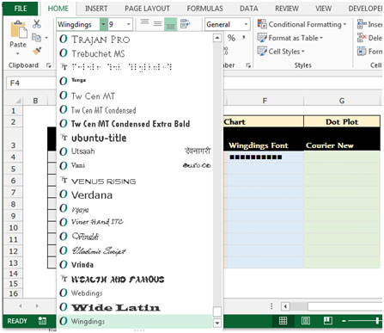Choose Wide Latin font
The width and height of the screenshot is (384, 333).
(135, 307)
